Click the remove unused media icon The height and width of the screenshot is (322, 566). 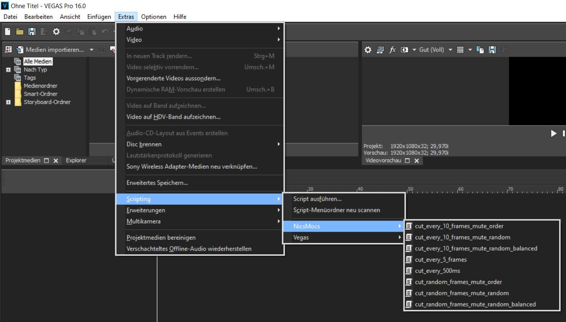[x=8, y=50]
